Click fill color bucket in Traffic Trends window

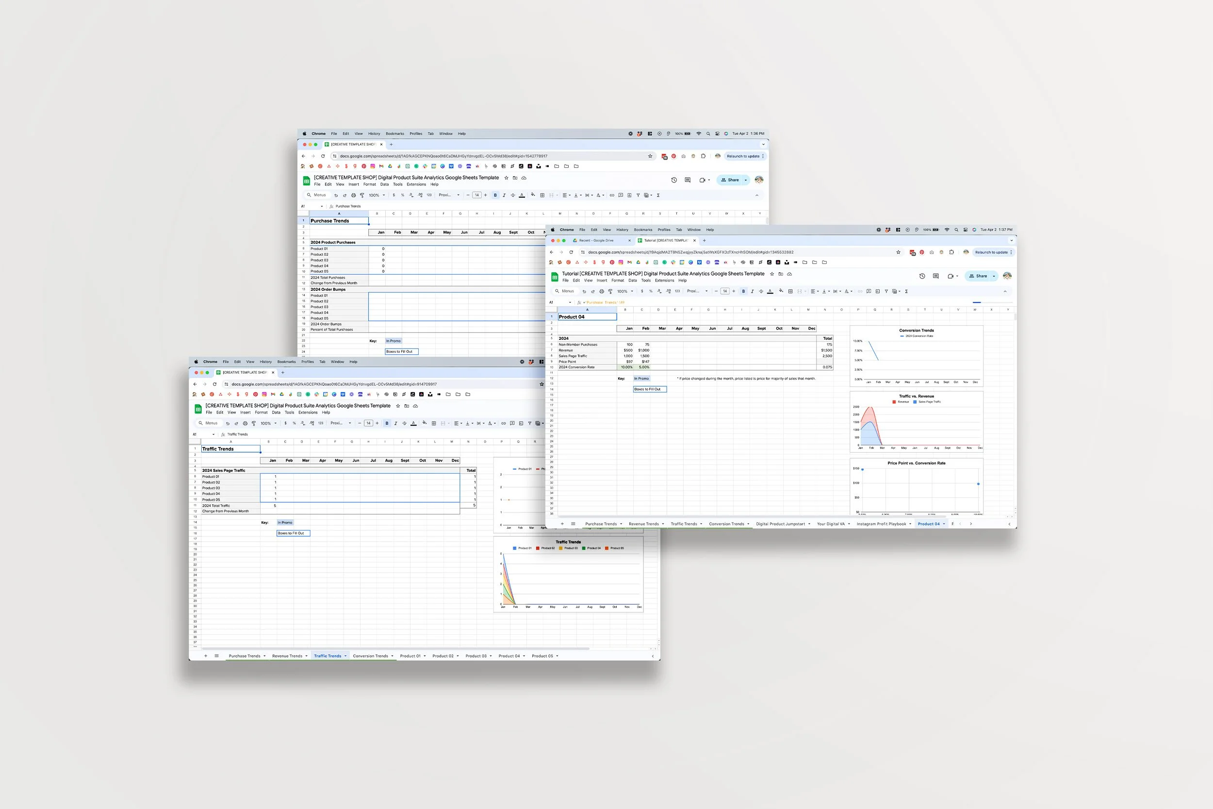pyautogui.click(x=425, y=423)
